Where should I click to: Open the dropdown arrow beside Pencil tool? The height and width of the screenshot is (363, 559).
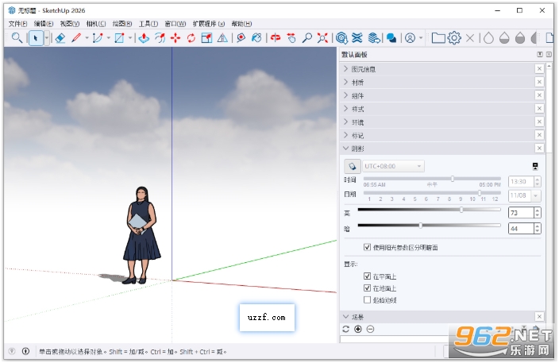point(87,38)
